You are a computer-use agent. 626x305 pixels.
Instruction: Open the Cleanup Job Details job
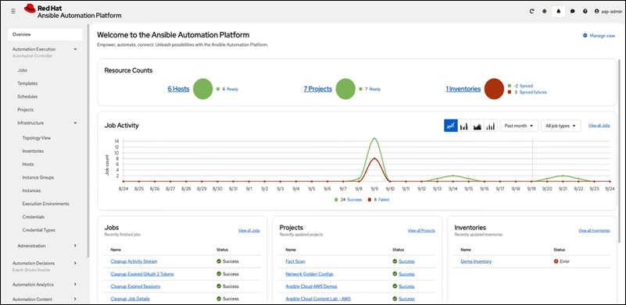tap(131, 299)
